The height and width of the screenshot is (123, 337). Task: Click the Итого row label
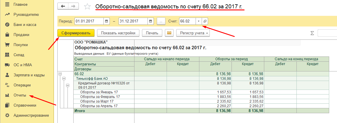pyautogui.click(x=80, y=111)
